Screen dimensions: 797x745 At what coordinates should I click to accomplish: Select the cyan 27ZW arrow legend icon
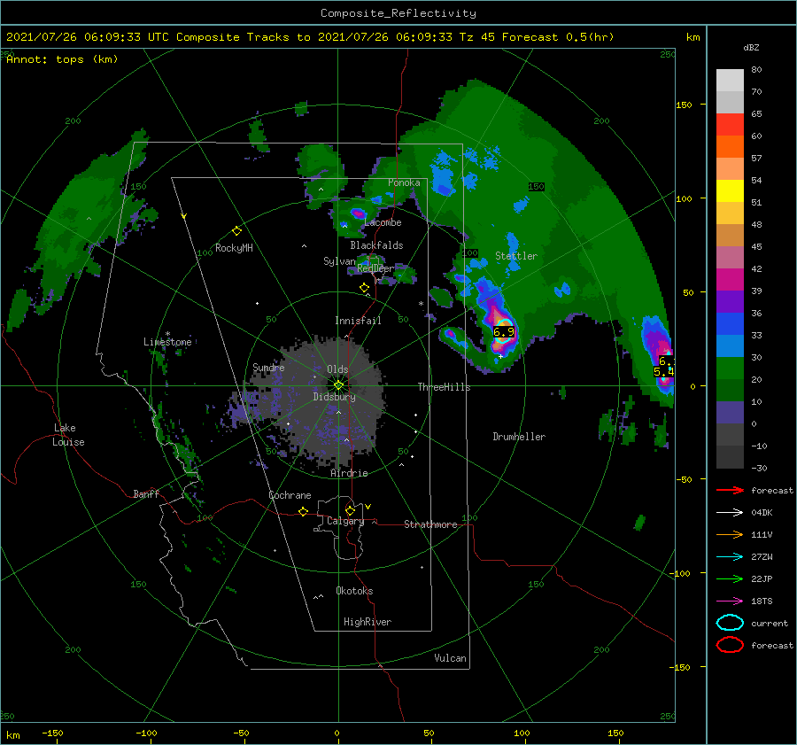tap(730, 557)
